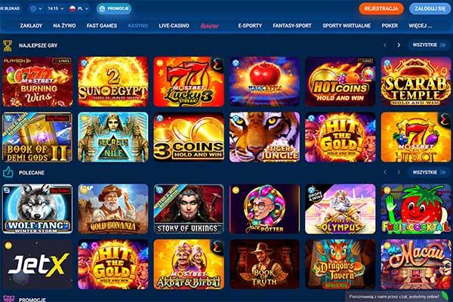The image size is (453, 302).
Task: Expand the 14:15 time zone dropdown
Action: click(55, 8)
